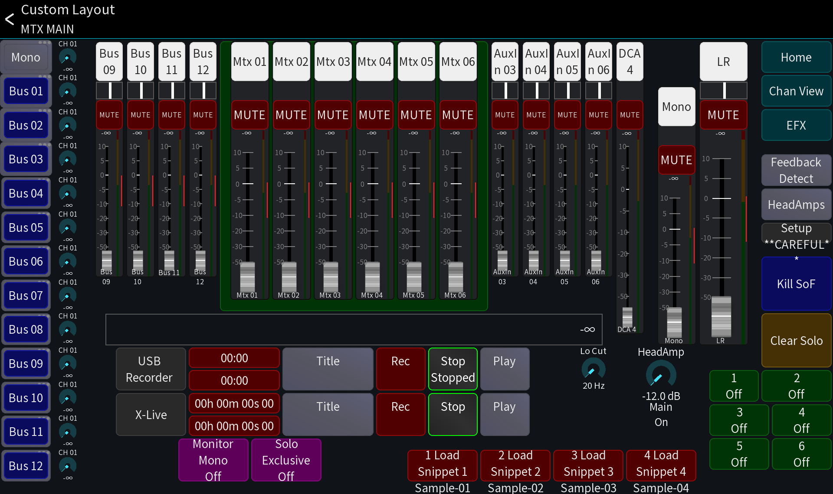Click the LR fader handle
This screenshot has width=833, height=494.
pos(721,316)
